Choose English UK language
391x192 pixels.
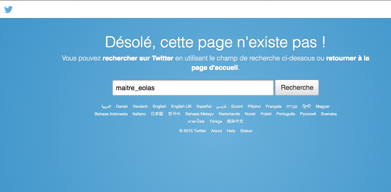point(181,106)
